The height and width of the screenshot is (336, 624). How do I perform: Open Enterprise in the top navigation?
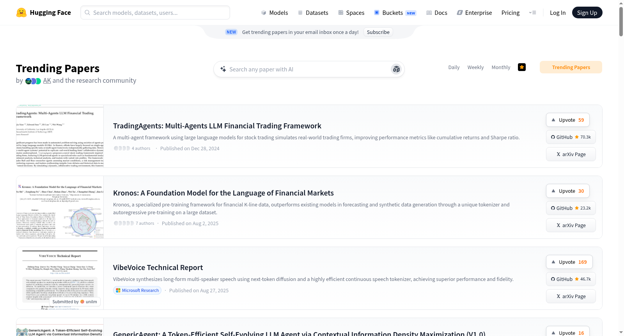point(475,12)
